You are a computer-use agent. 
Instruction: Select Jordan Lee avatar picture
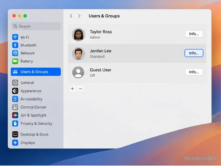click(x=78, y=54)
